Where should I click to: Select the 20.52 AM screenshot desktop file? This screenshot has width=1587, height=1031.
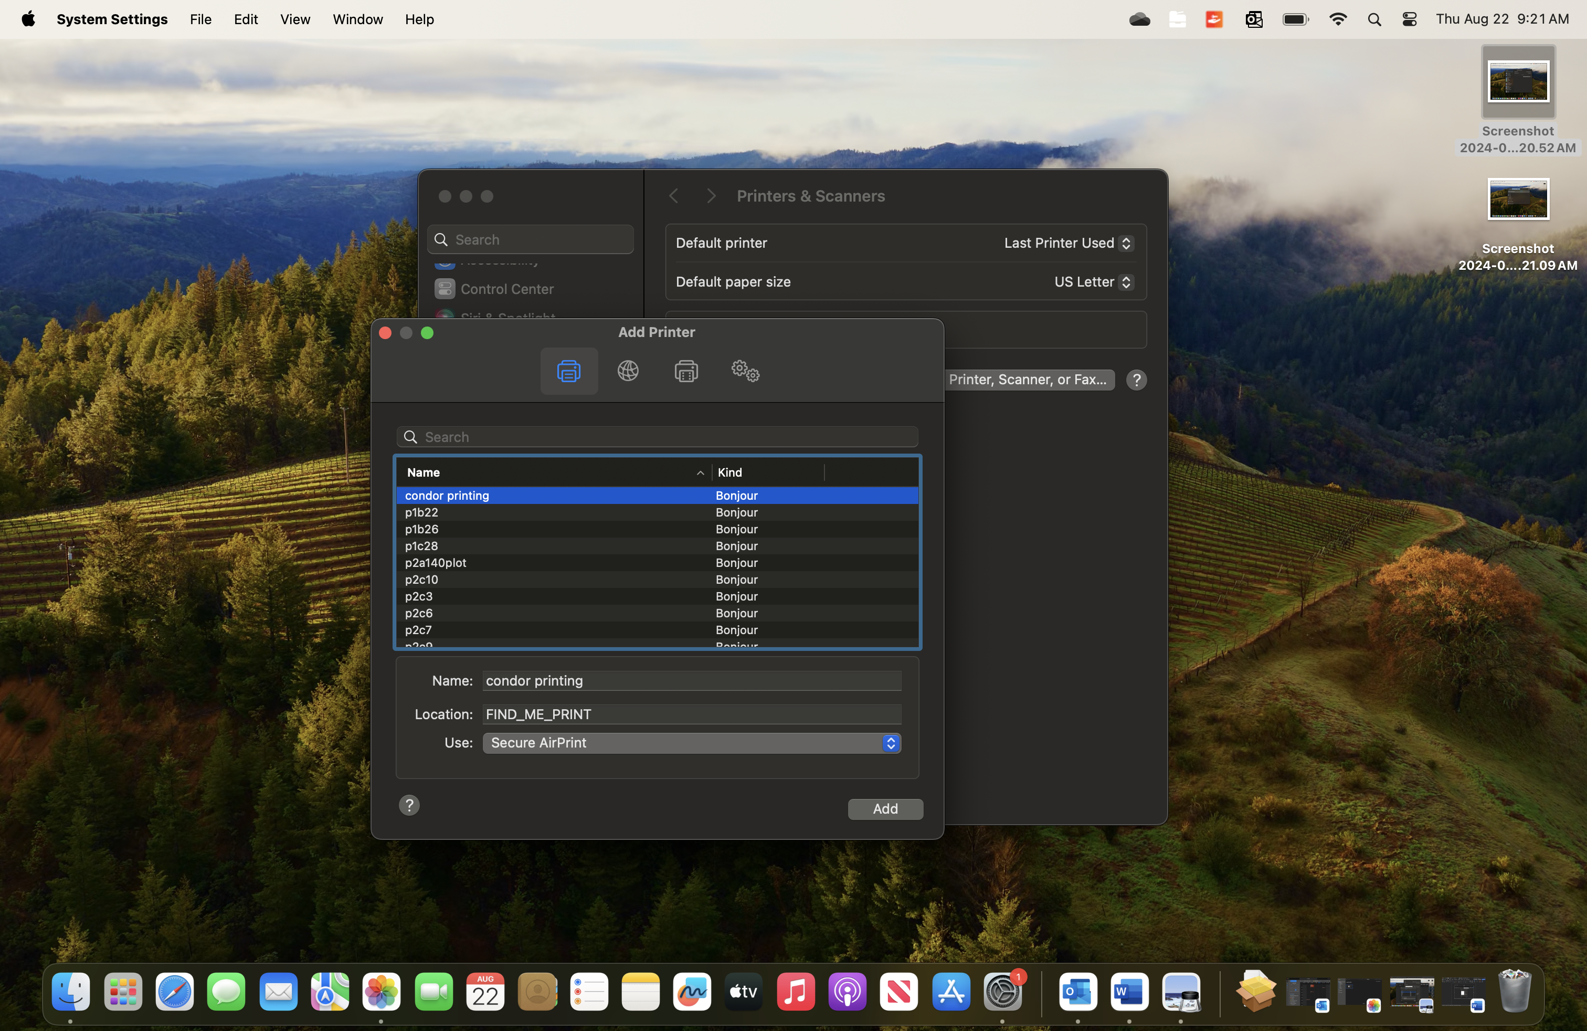click(x=1518, y=101)
